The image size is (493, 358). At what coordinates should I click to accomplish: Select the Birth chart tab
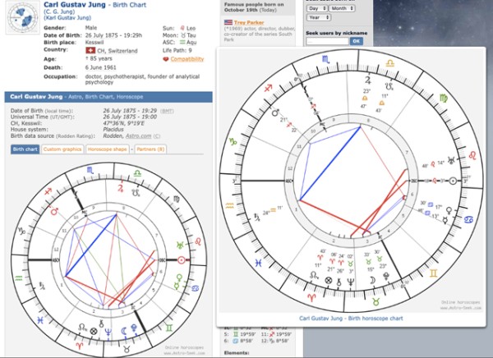click(x=25, y=149)
